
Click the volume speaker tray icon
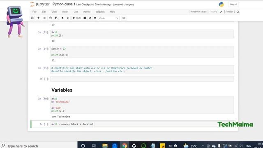pyautogui.click(x=241, y=146)
